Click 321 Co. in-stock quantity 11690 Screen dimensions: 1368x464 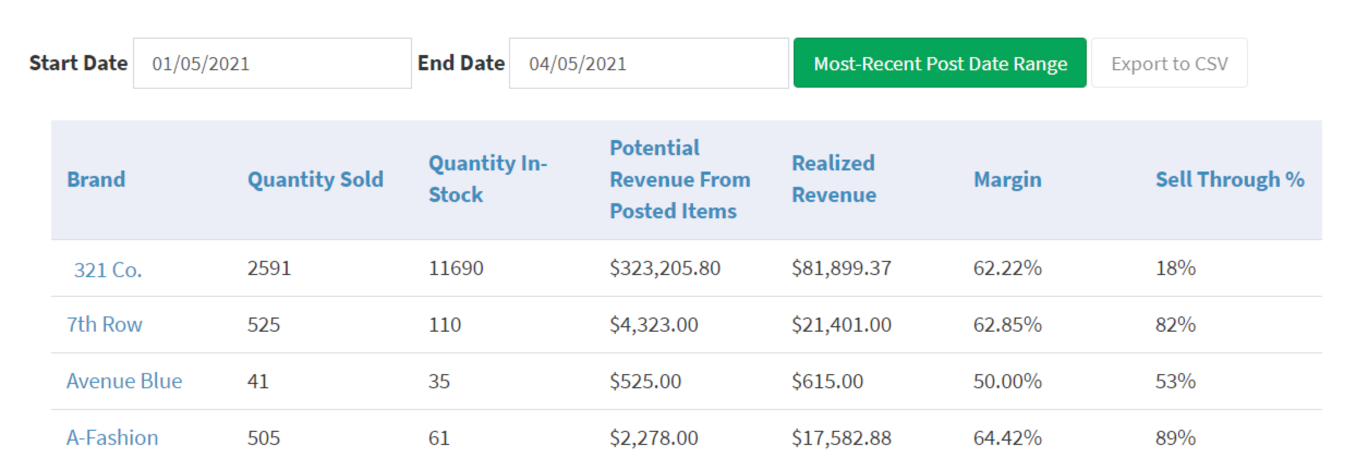[456, 268]
